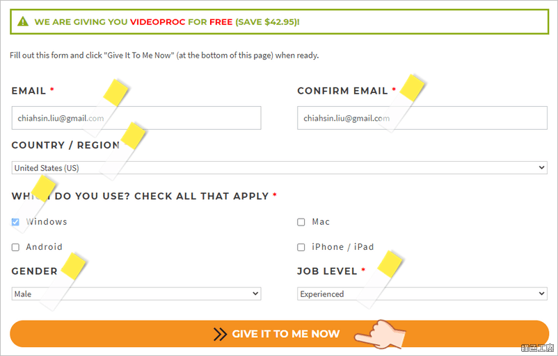Click the pointing hand cursor illustration

(380, 334)
